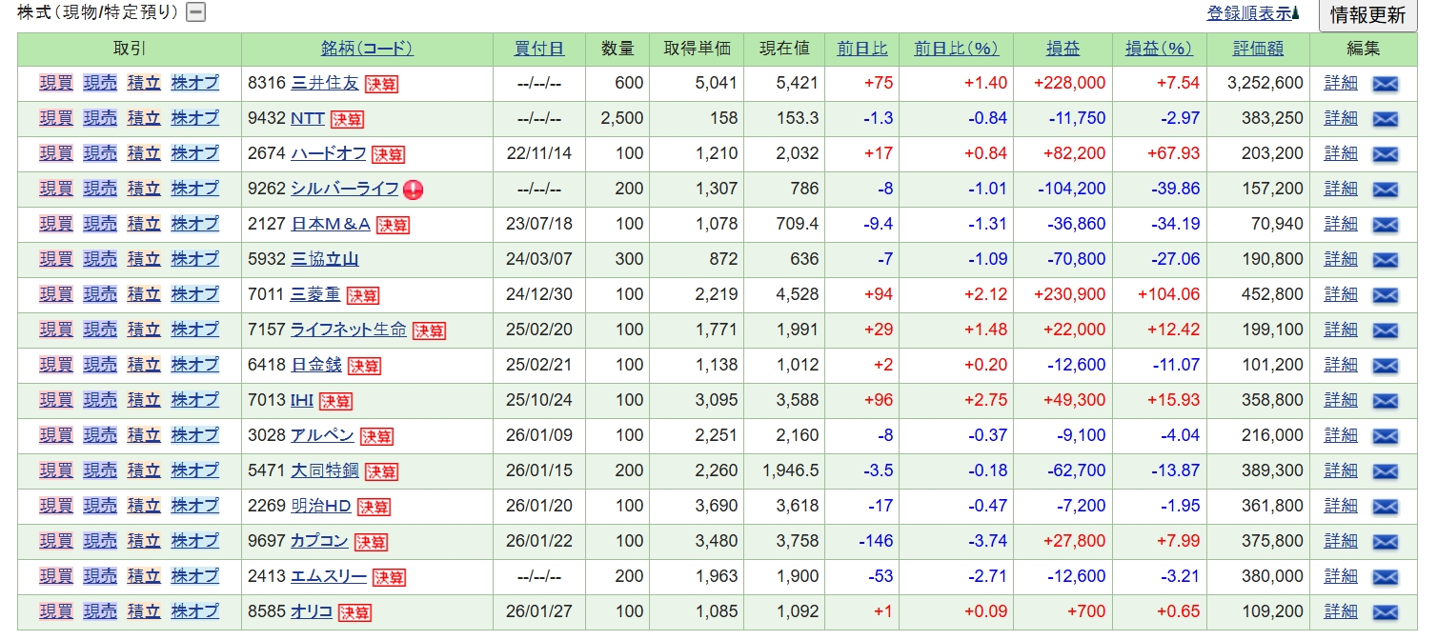Open the 詳細 link for 明治HD

click(x=1340, y=506)
